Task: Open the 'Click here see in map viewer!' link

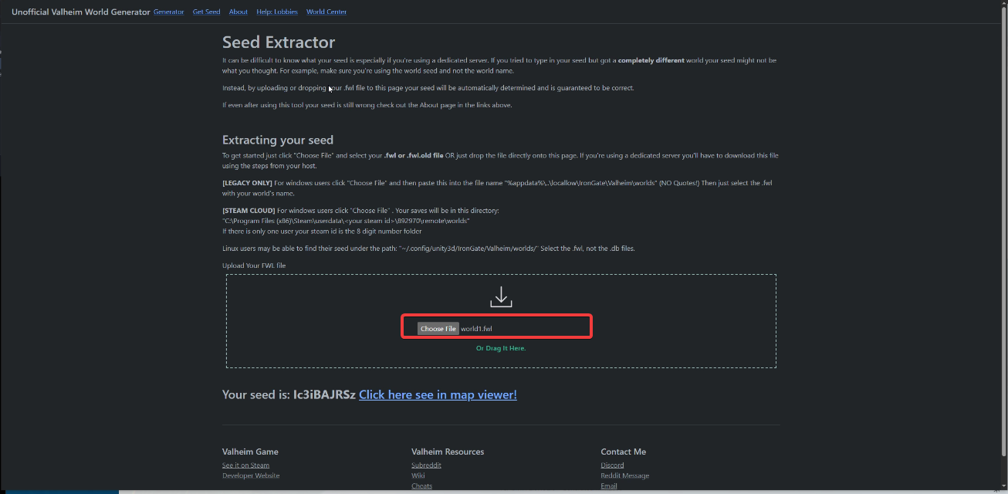Action: click(438, 394)
